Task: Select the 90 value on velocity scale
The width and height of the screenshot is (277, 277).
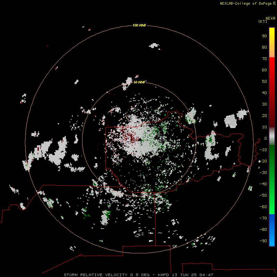Action: 264,36
